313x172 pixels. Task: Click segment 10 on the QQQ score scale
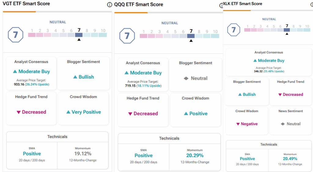215,36
